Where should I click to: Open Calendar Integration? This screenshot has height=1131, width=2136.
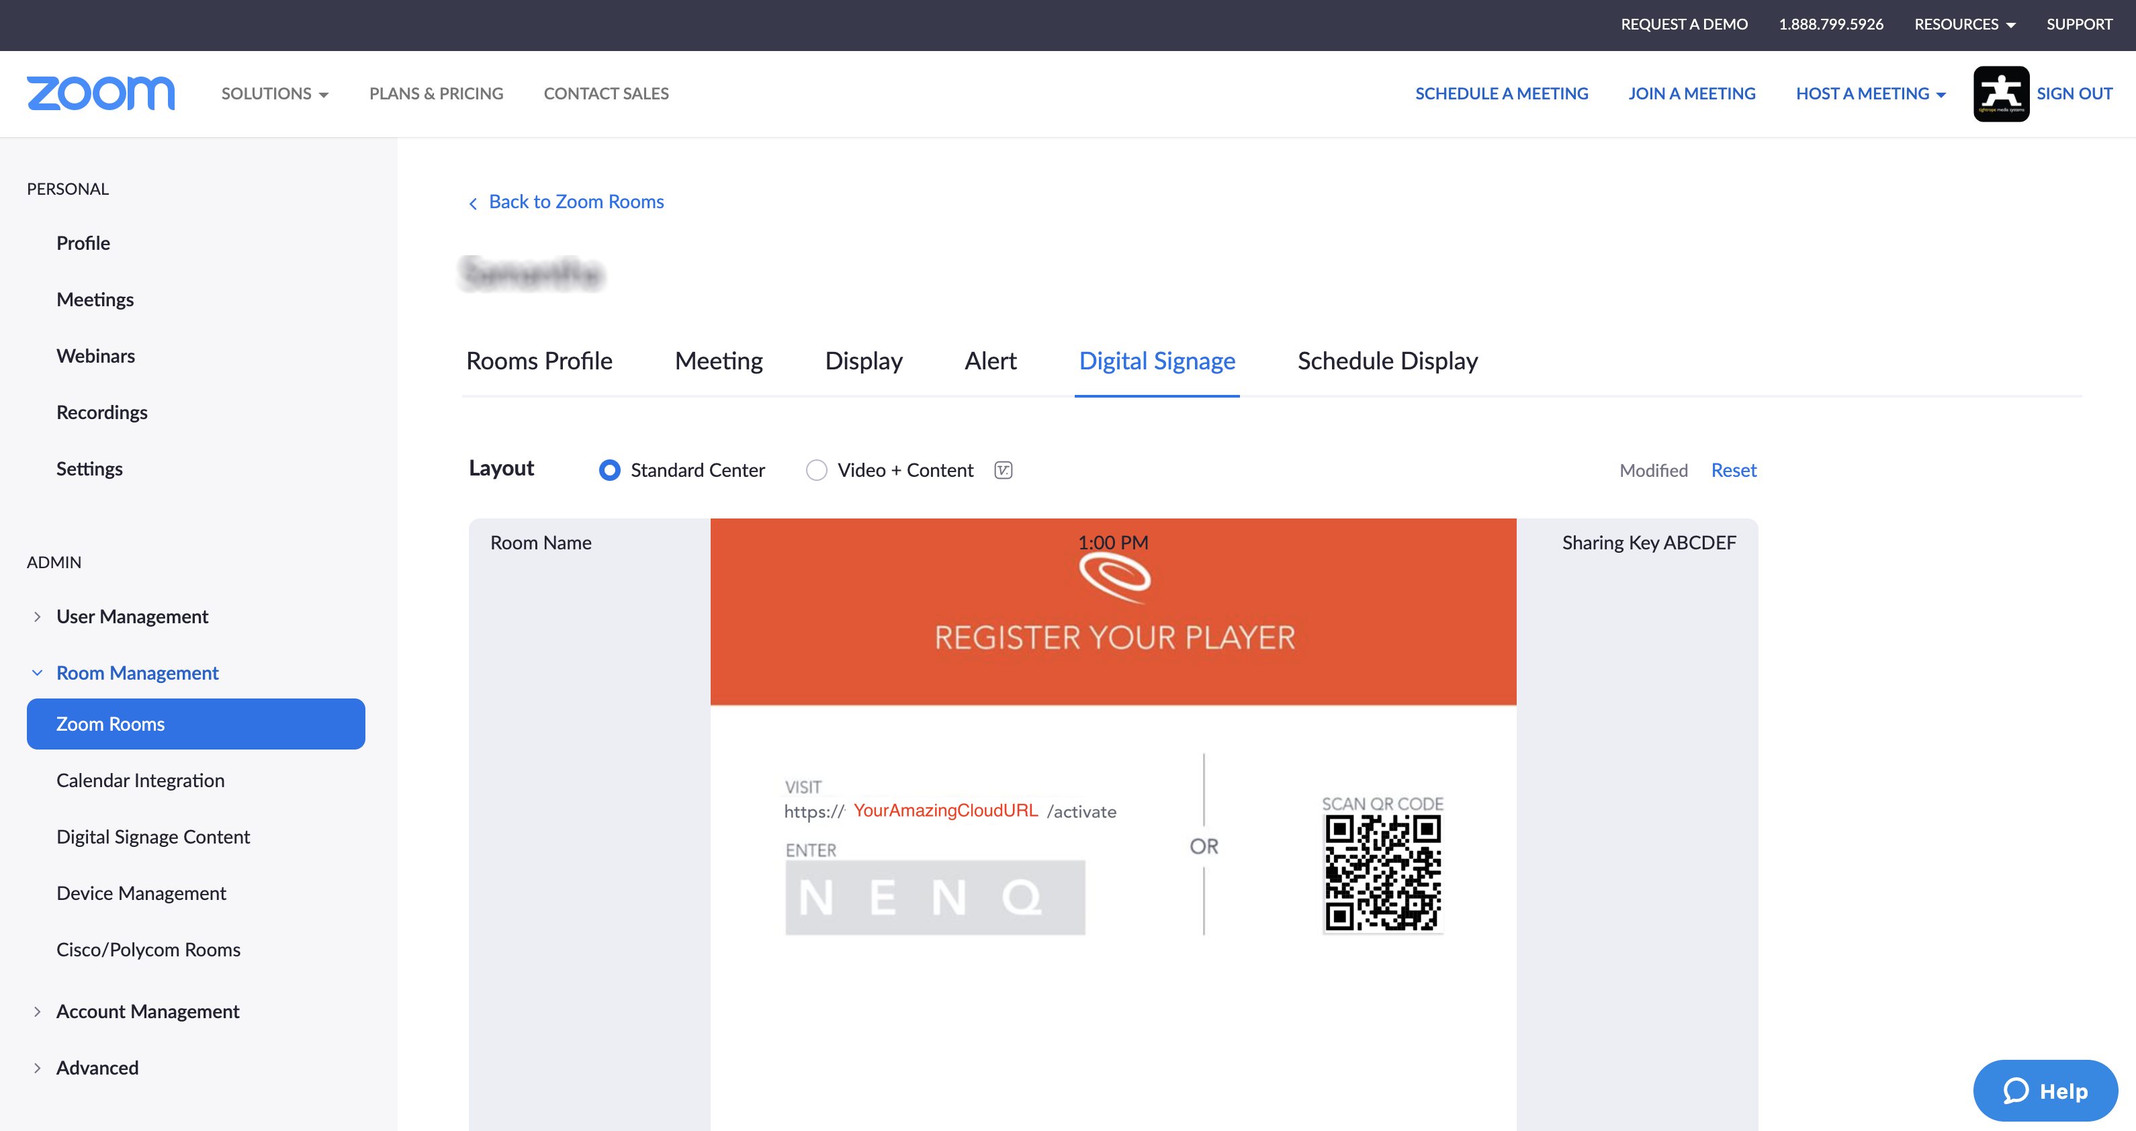pyautogui.click(x=140, y=780)
